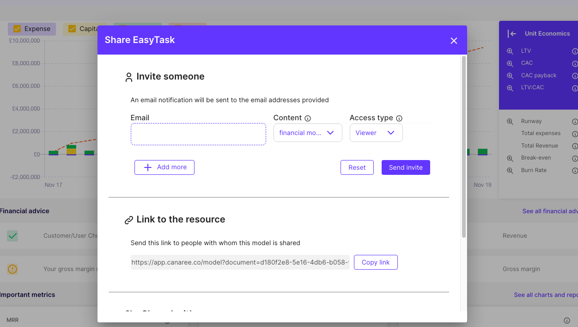Zoom into the CAC metric
This screenshot has width=578, height=327.
click(x=510, y=63)
